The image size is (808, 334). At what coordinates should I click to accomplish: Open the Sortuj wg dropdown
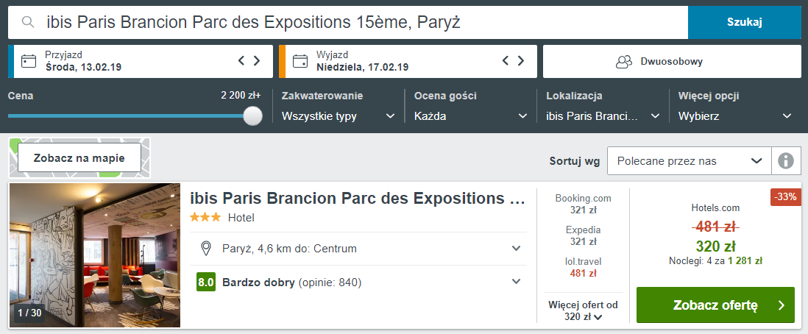690,161
